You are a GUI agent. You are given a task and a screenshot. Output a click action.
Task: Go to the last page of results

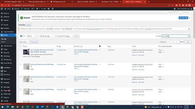190,42
